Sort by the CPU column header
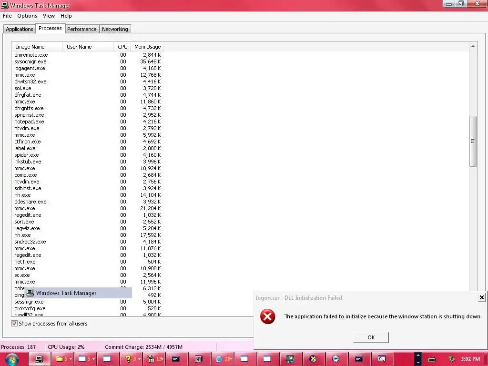Screen dimensions: 488x366 [x=122, y=47]
